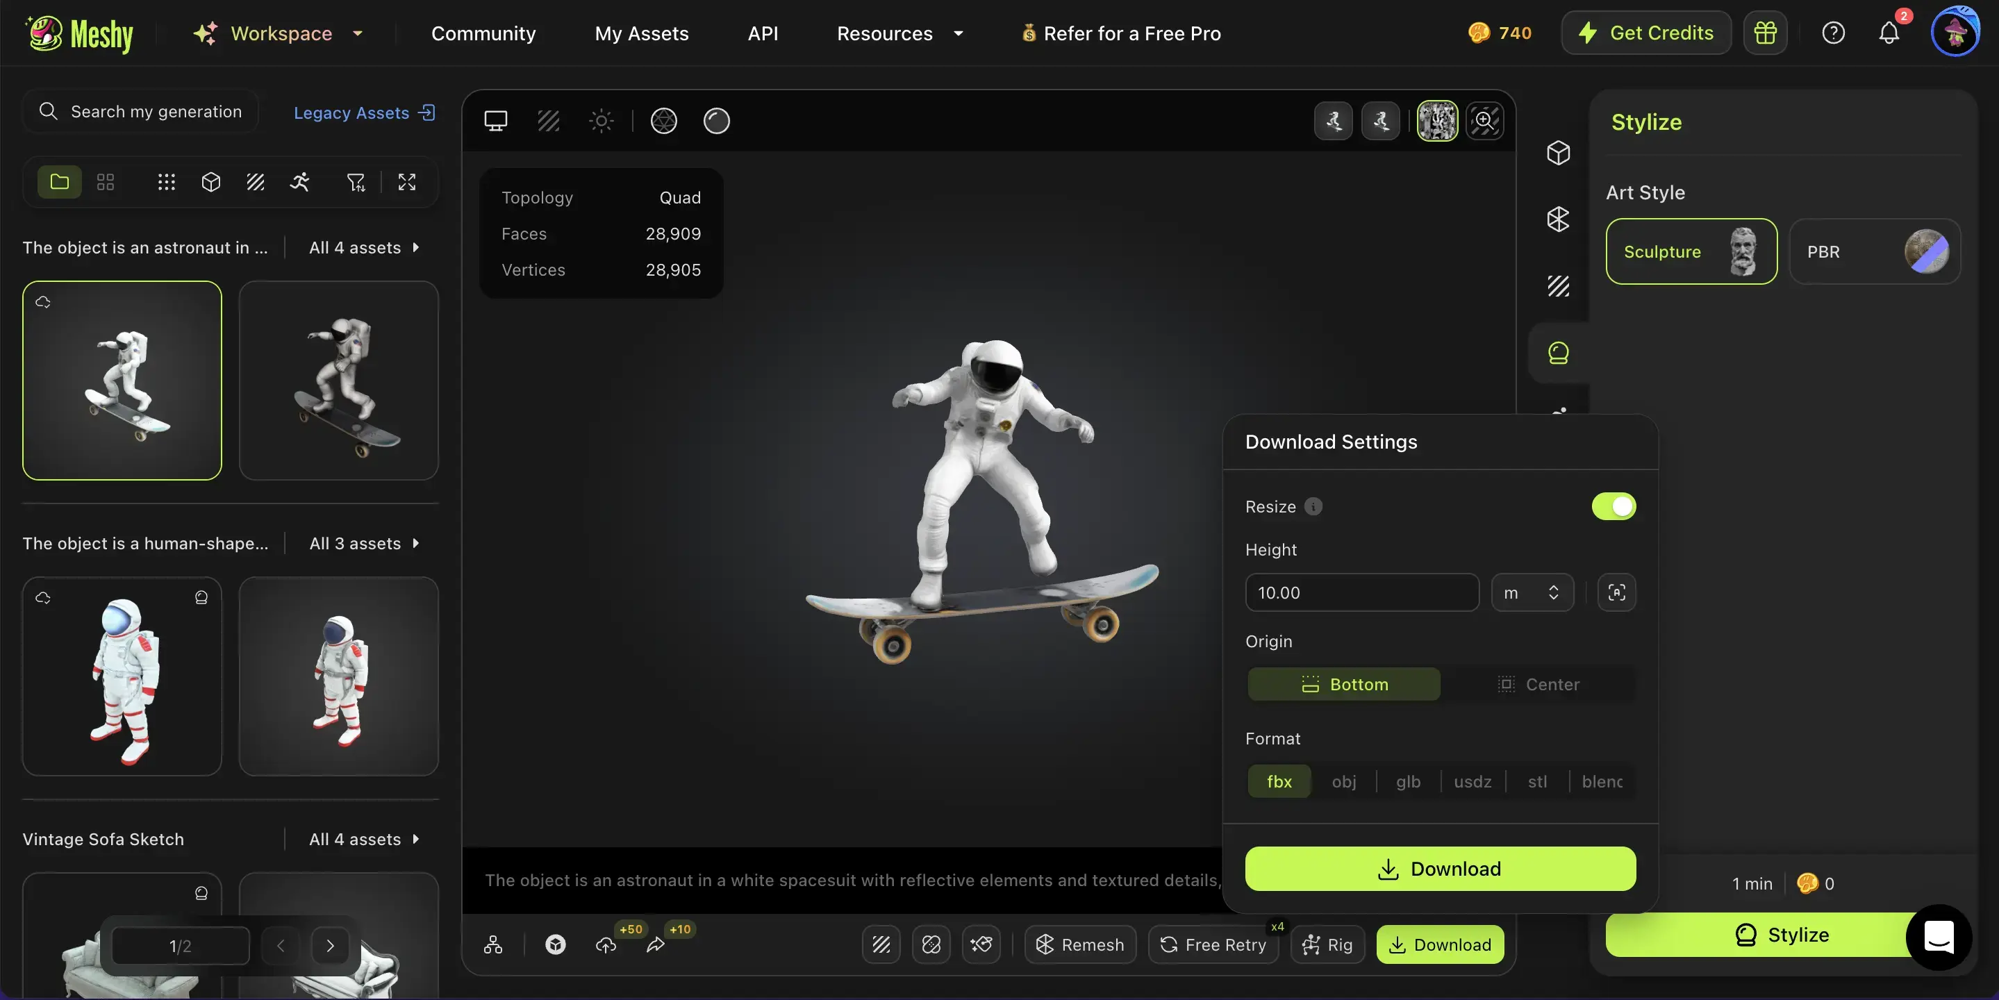The width and height of the screenshot is (1999, 1000).
Task: Click the folder view icon in asset filters
Action: pyautogui.click(x=60, y=183)
